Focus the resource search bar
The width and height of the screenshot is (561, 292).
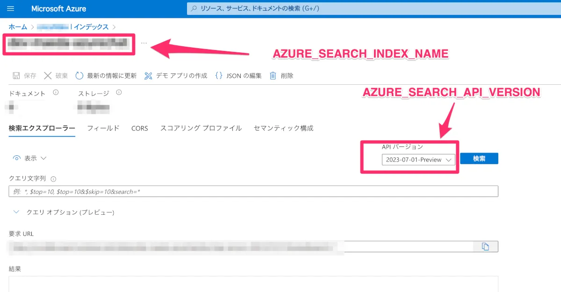pyautogui.click(x=374, y=8)
